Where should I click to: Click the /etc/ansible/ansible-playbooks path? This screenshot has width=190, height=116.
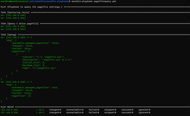pyautogui.click(x=49, y=1)
